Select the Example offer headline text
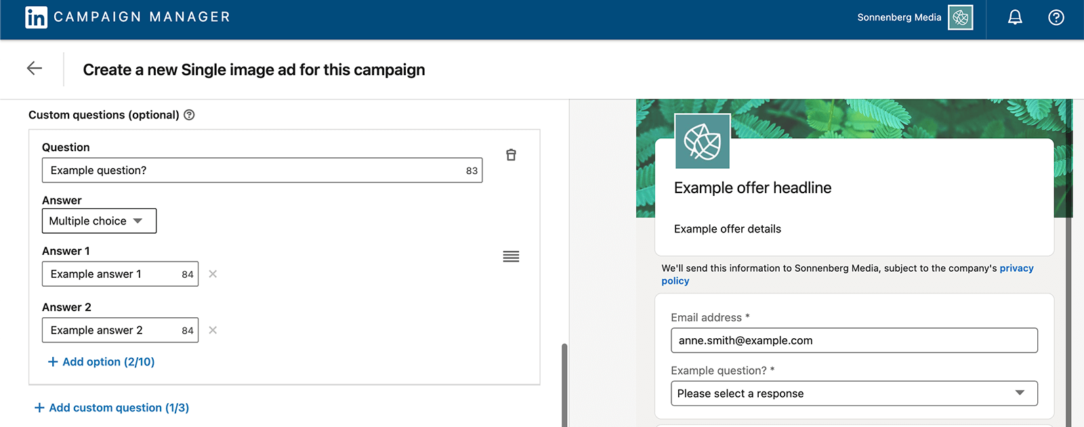The height and width of the screenshot is (427, 1084). (753, 188)
